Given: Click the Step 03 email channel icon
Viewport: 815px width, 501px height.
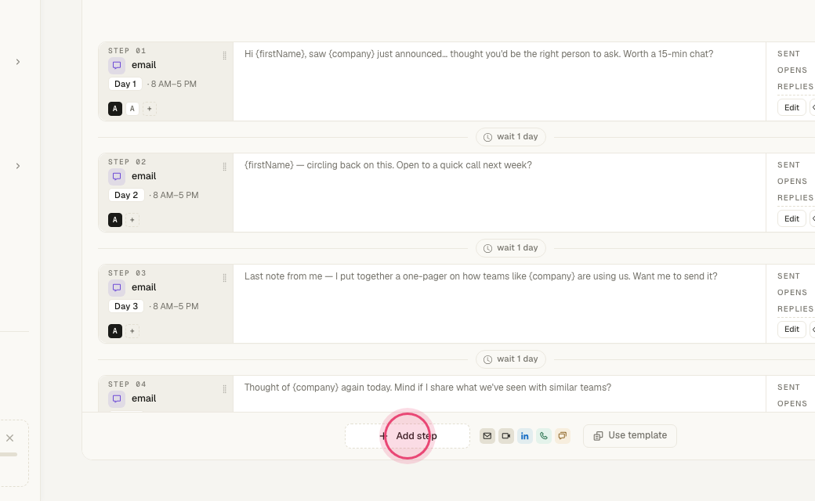Looking at the screenshot, I should [117, 287].
